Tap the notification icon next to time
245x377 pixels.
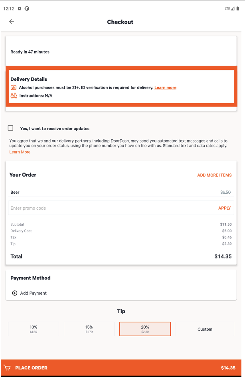click(x=20, y=8)
